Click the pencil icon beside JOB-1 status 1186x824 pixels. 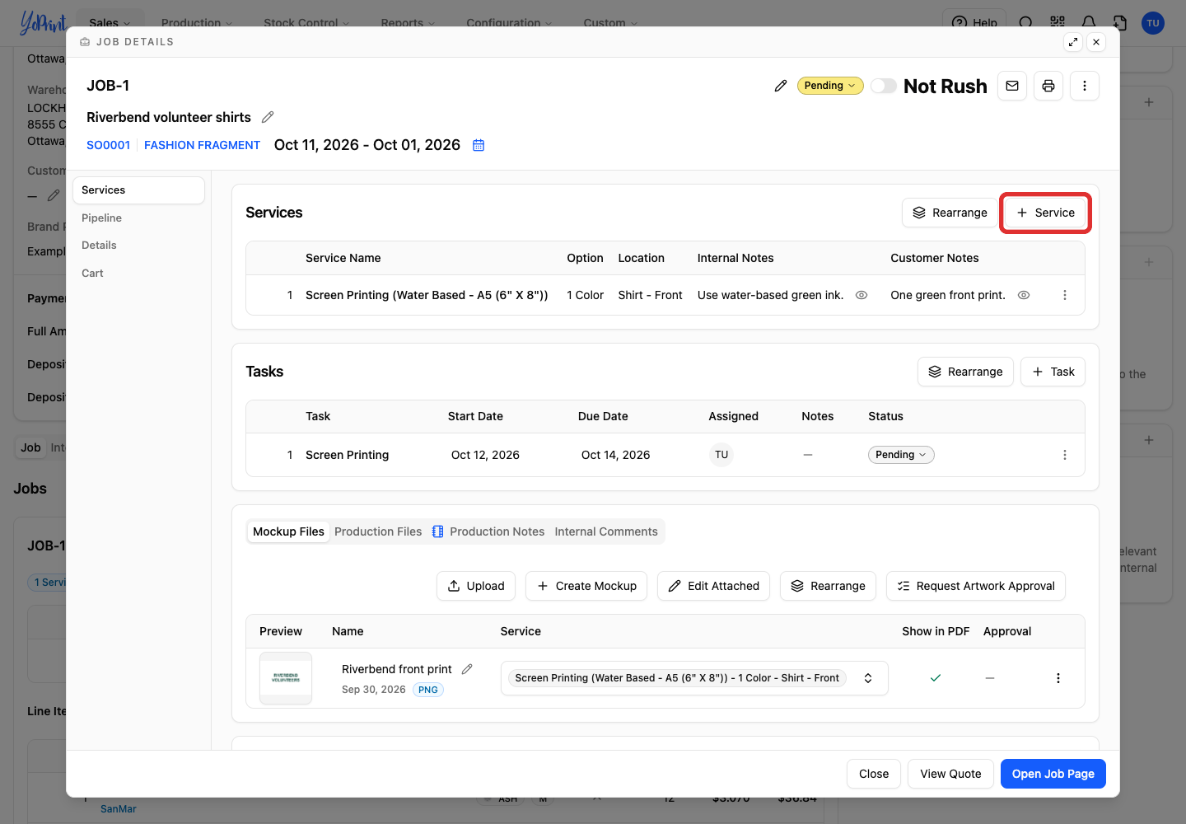(781, 86)
